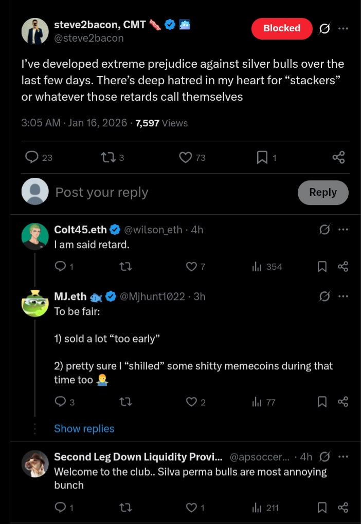Repost steve2bacon's main post
Viewport: 361px width, 524px height.
(x=108, y=157)
